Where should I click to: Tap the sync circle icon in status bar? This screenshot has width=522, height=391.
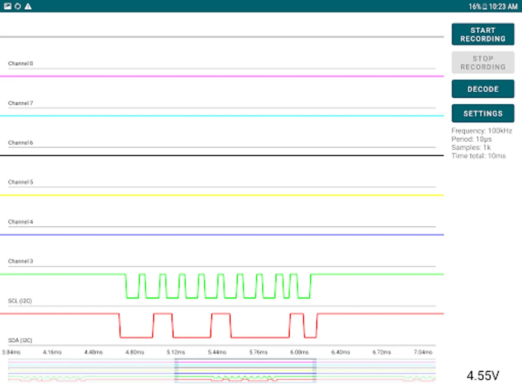tap(18, 7)
